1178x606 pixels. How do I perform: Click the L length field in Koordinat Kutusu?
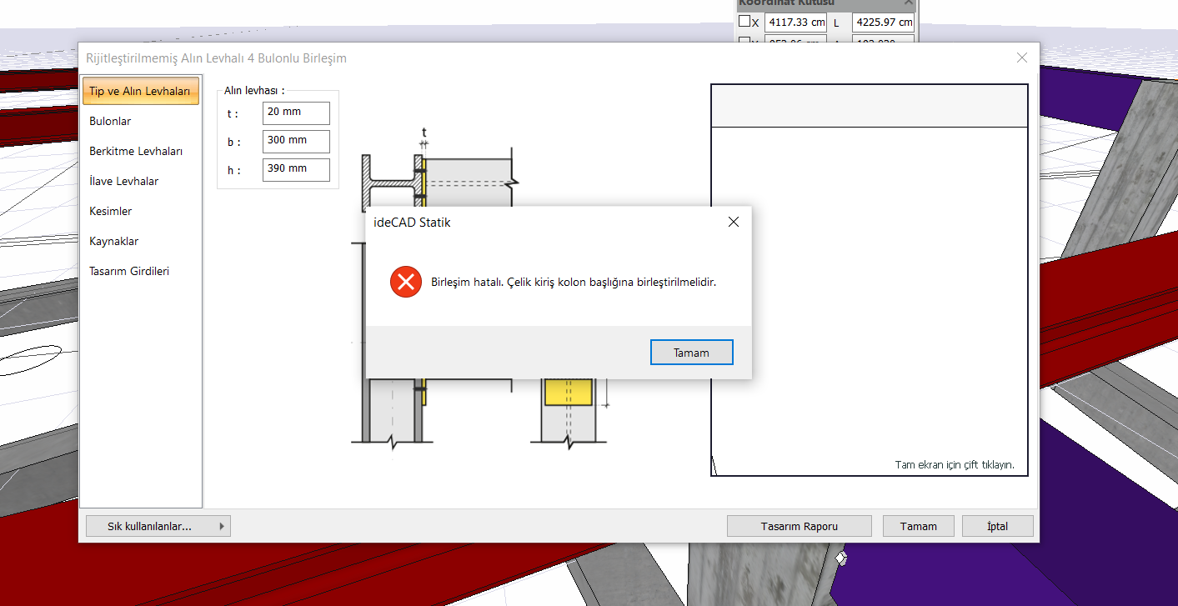click(882, 23)
